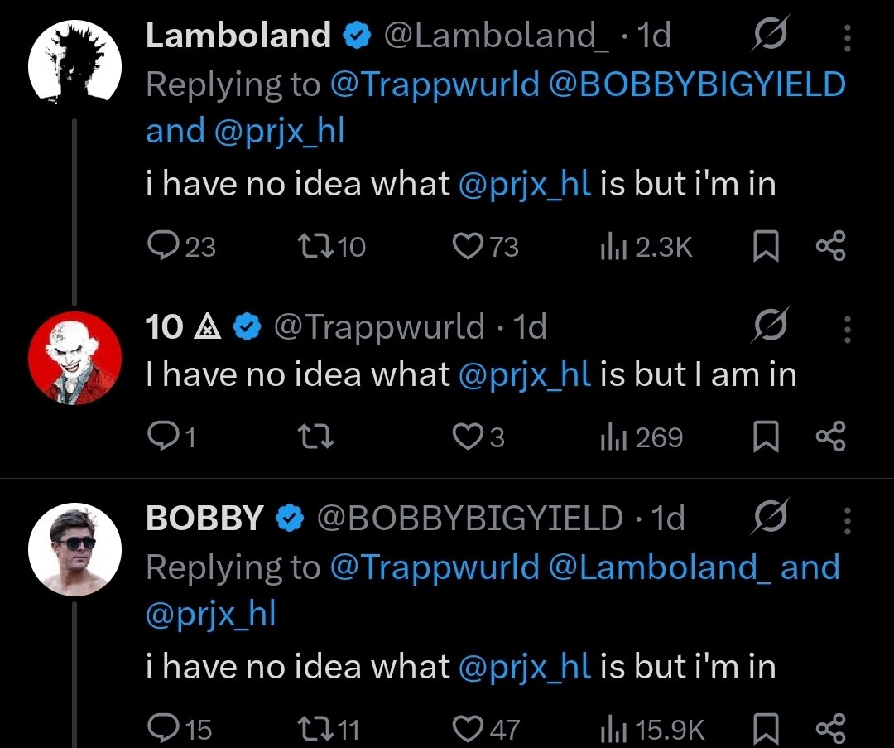Open replies on Lamboland's tweet
Screen dimensions: 894x748
click(181, 247)
